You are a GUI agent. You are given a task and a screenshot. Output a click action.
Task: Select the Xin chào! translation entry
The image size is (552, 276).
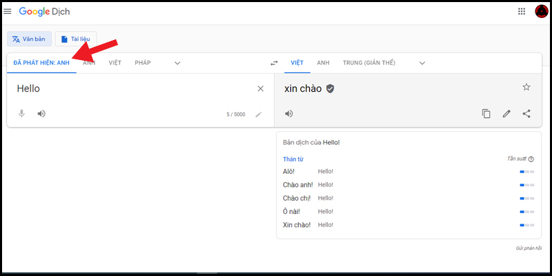tap(297, 225)
